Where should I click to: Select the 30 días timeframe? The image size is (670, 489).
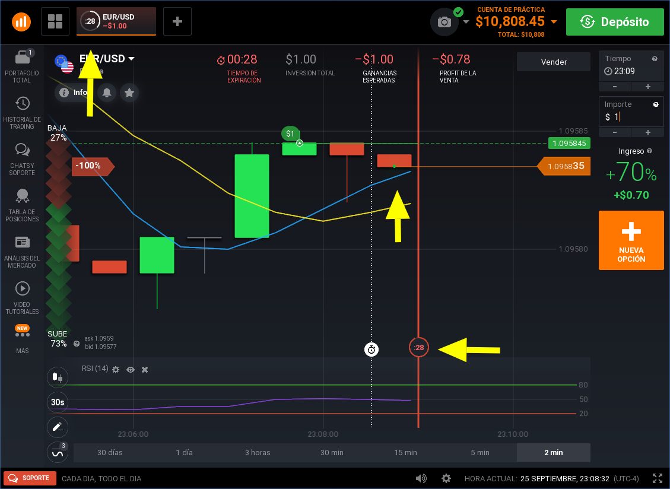[x=110, y=453]
